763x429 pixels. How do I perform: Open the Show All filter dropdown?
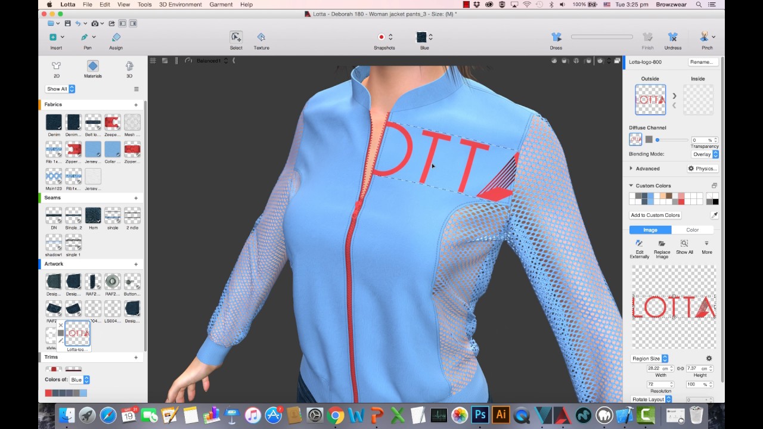(60, 89)
